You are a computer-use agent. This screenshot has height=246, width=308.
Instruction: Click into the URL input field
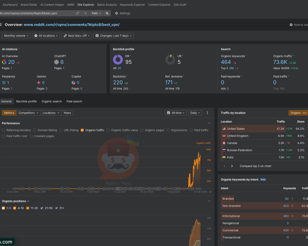(x=37, y=13)
